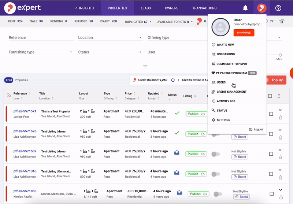293x204 pixels.
Task: Open the notifications bell
Action: click(x=245, y=8)
